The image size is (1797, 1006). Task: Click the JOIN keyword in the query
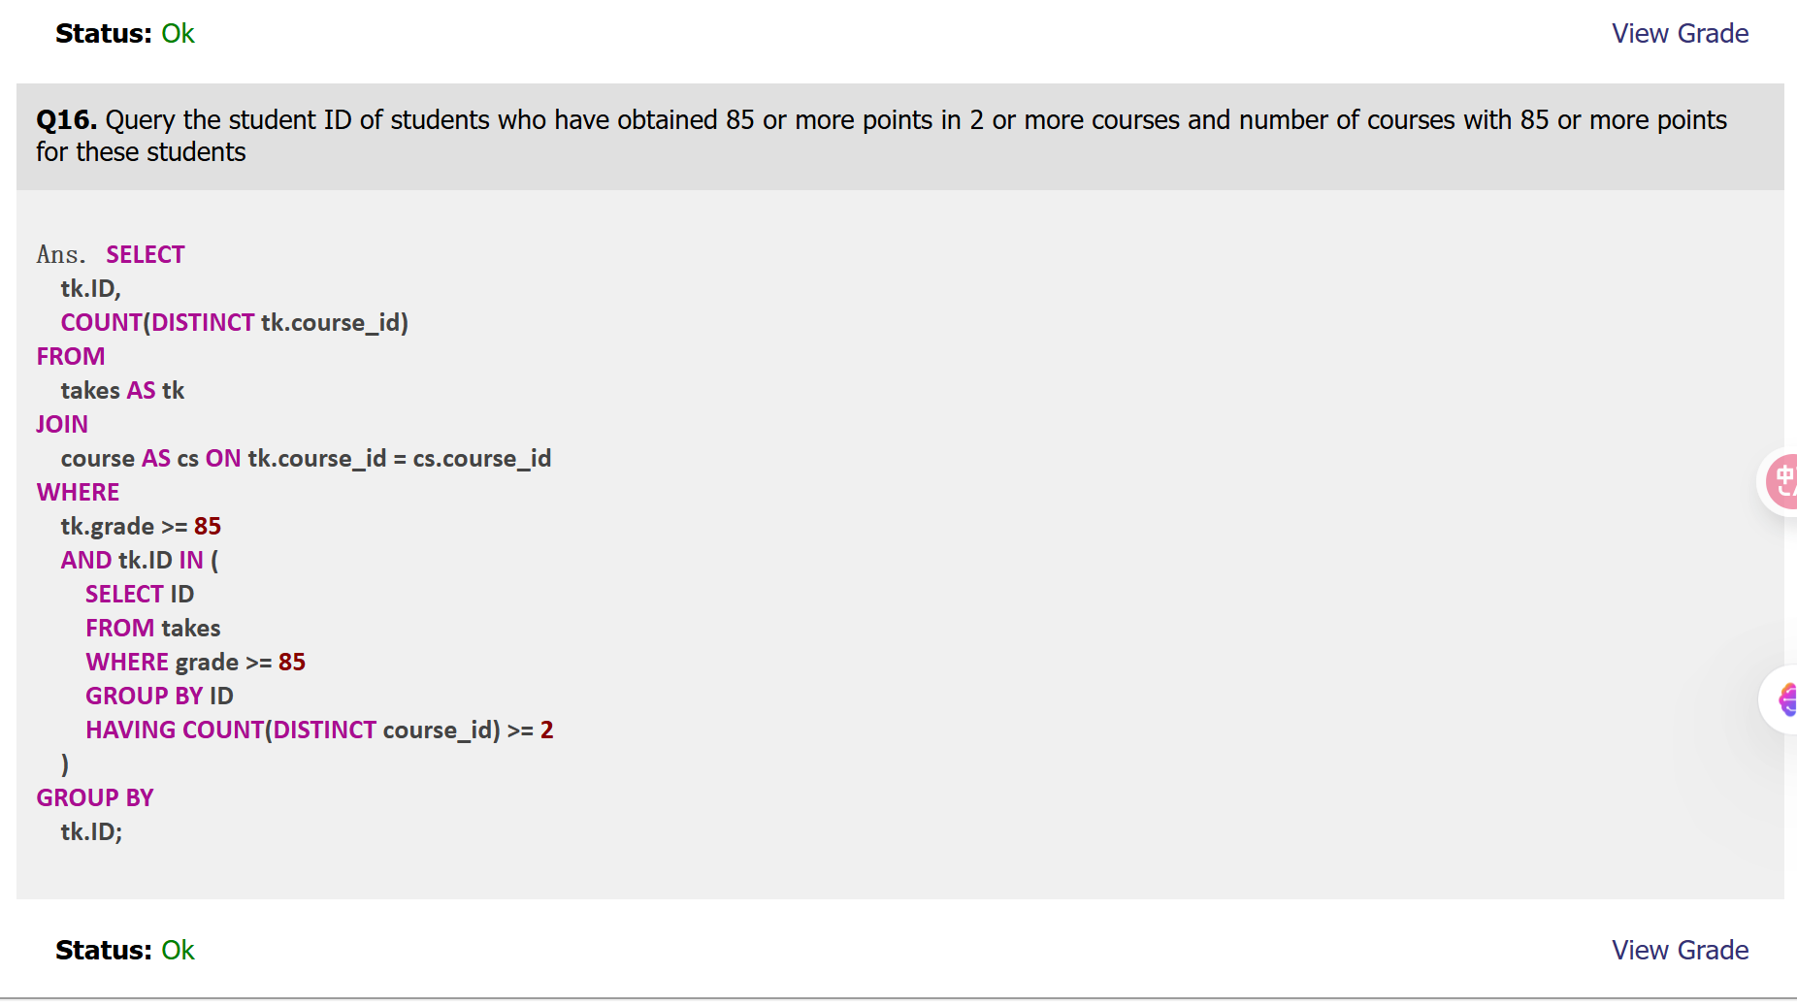[x=62, y=424]
